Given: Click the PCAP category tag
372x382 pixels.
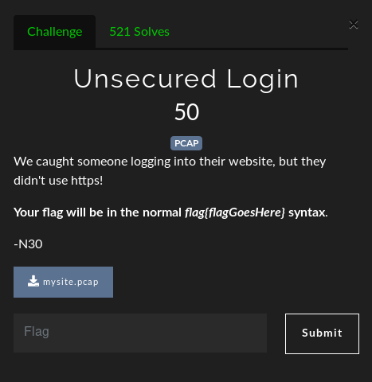Looking at the screenshot, I should (186, 143).
